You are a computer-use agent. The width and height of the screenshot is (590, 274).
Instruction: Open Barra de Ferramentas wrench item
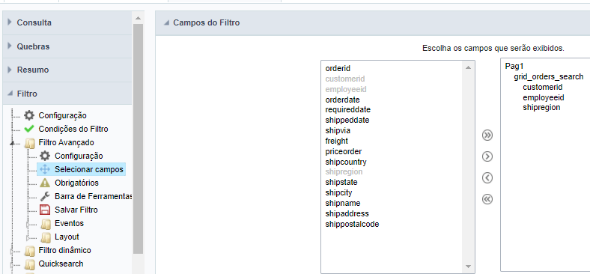tap(45, 196)
